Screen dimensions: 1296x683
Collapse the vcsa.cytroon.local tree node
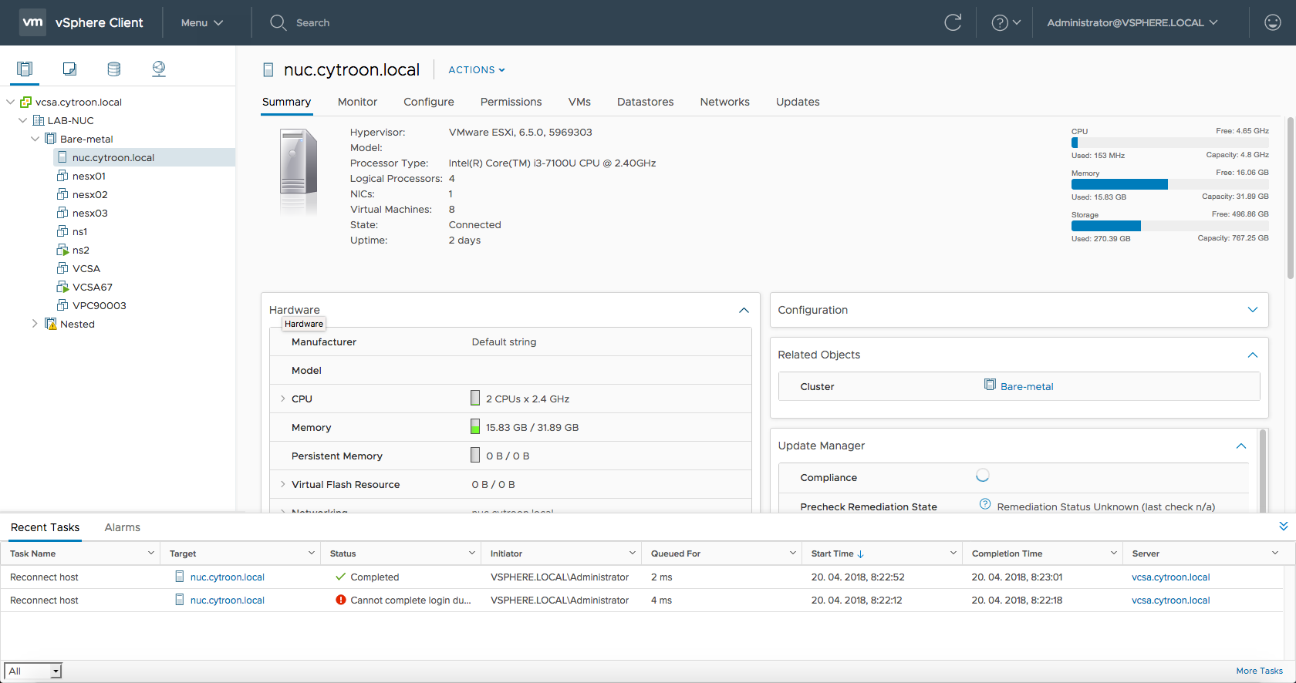click(x=10, y=102)
